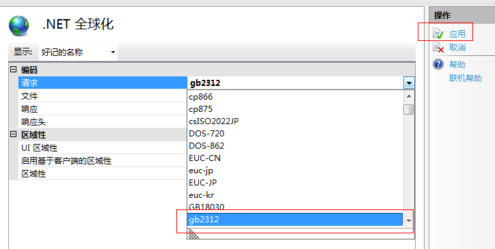Select the 请求 property row
The image size is (495, 249).
tap(103, 83)
